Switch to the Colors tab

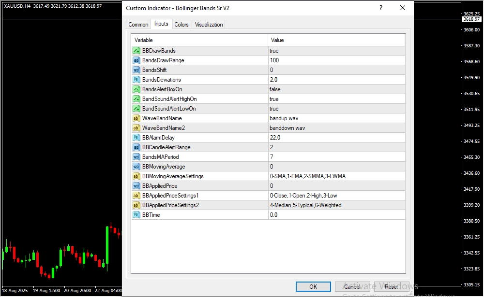click(181, 25)
